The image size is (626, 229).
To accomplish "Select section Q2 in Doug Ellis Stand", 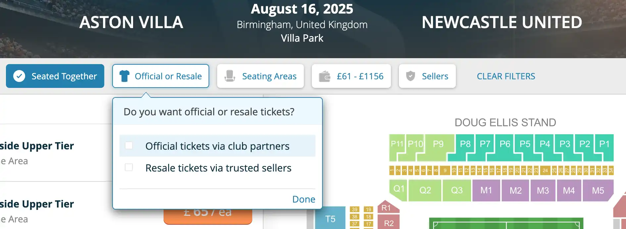I will point(426,190).
